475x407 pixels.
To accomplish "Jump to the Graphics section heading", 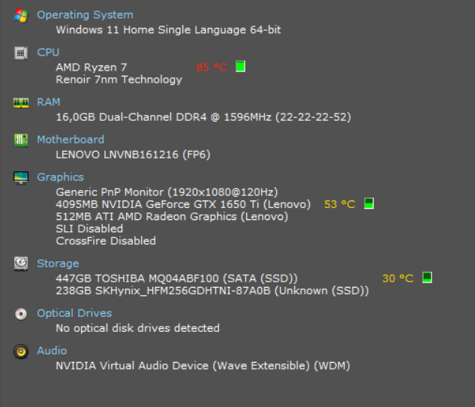I will (x=60, y=177).
